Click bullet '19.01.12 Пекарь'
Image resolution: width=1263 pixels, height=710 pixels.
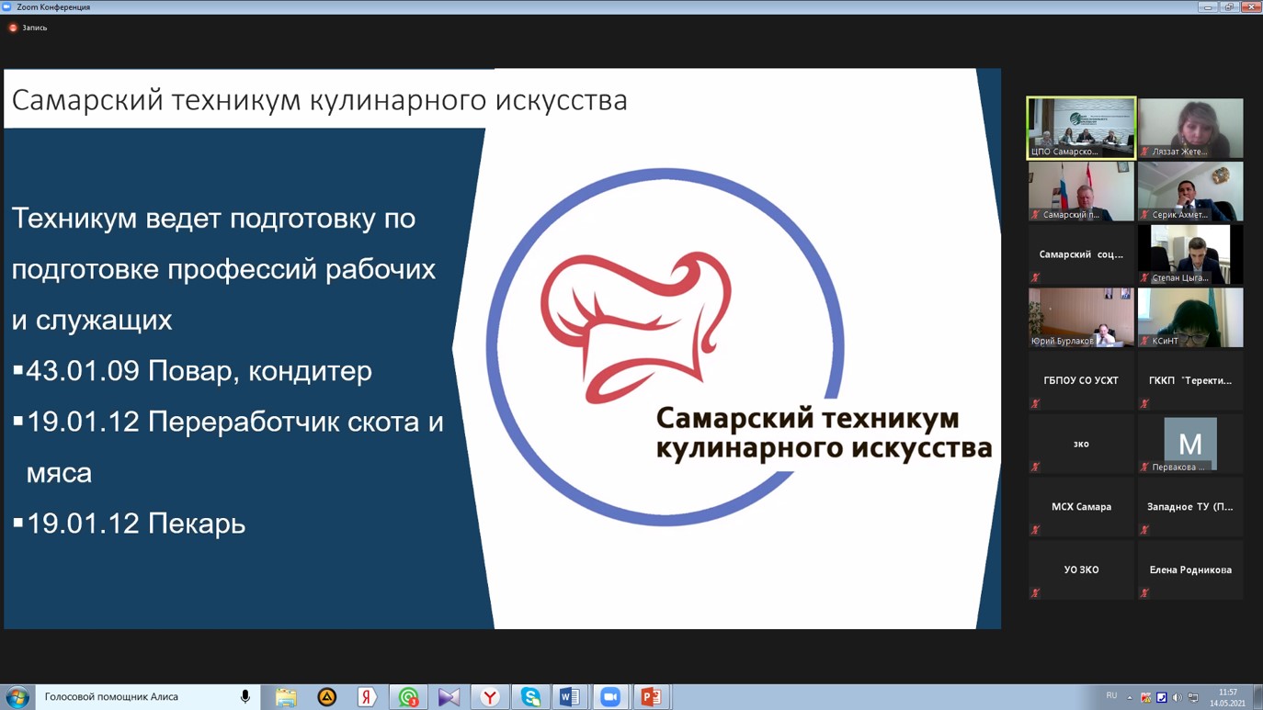point(129,524)
